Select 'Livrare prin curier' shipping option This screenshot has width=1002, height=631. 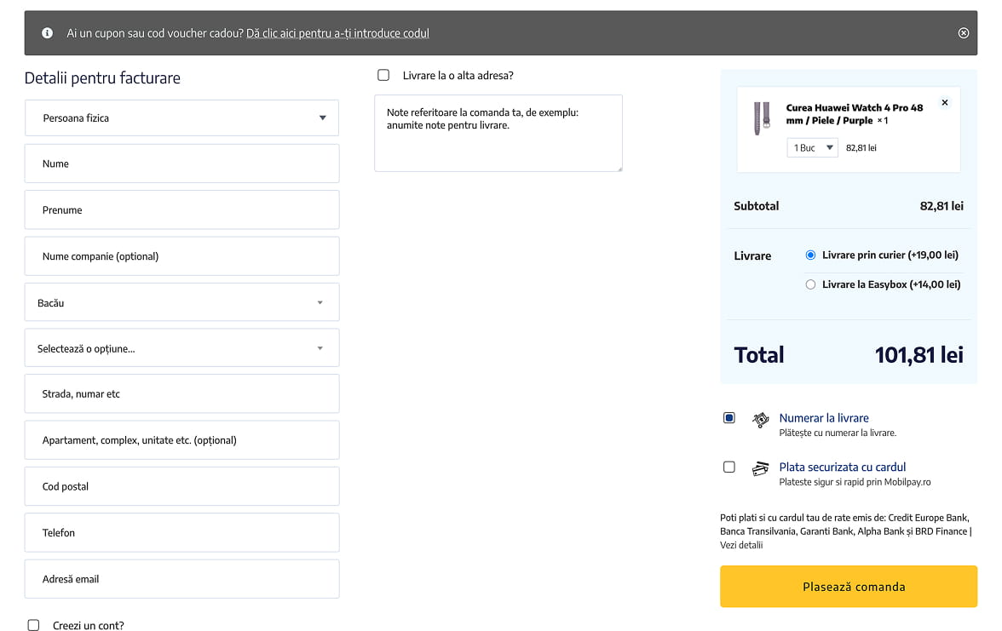click(810, 255)
